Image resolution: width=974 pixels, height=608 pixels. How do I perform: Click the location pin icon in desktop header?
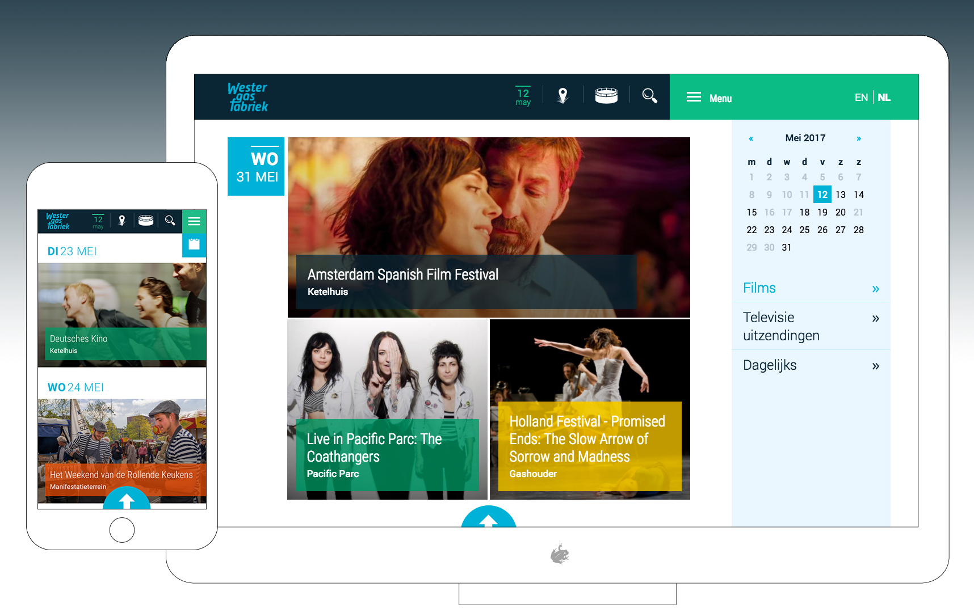click(x=562, y=96)
